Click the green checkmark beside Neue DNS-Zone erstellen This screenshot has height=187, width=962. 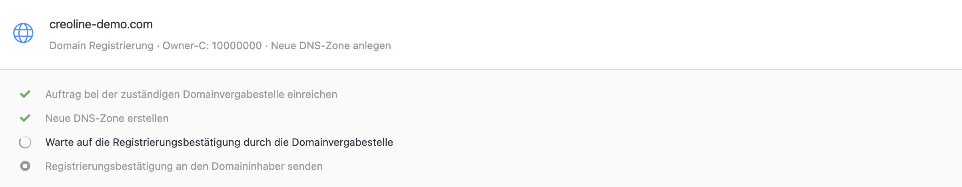25,118
